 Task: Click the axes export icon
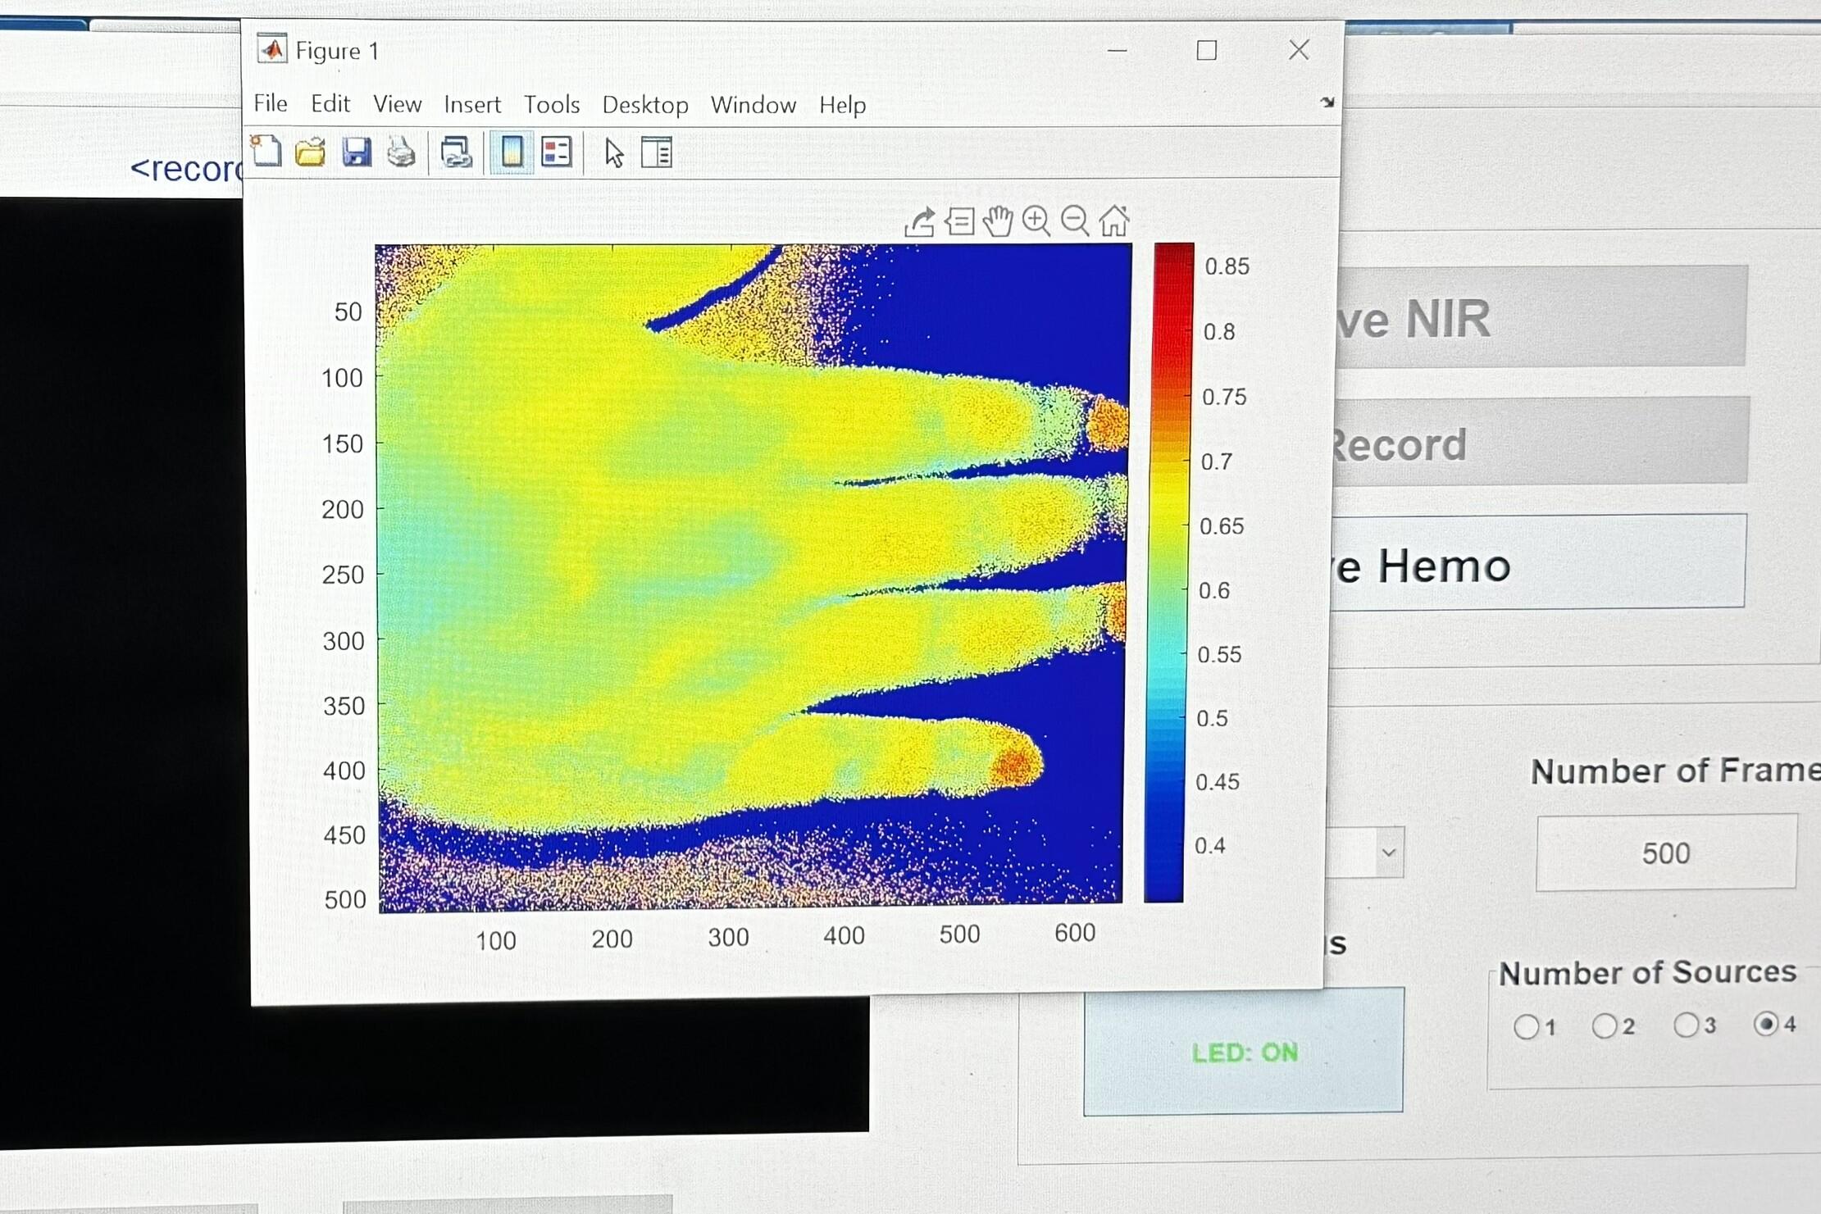pyautogui.click(x=920, y=221)
